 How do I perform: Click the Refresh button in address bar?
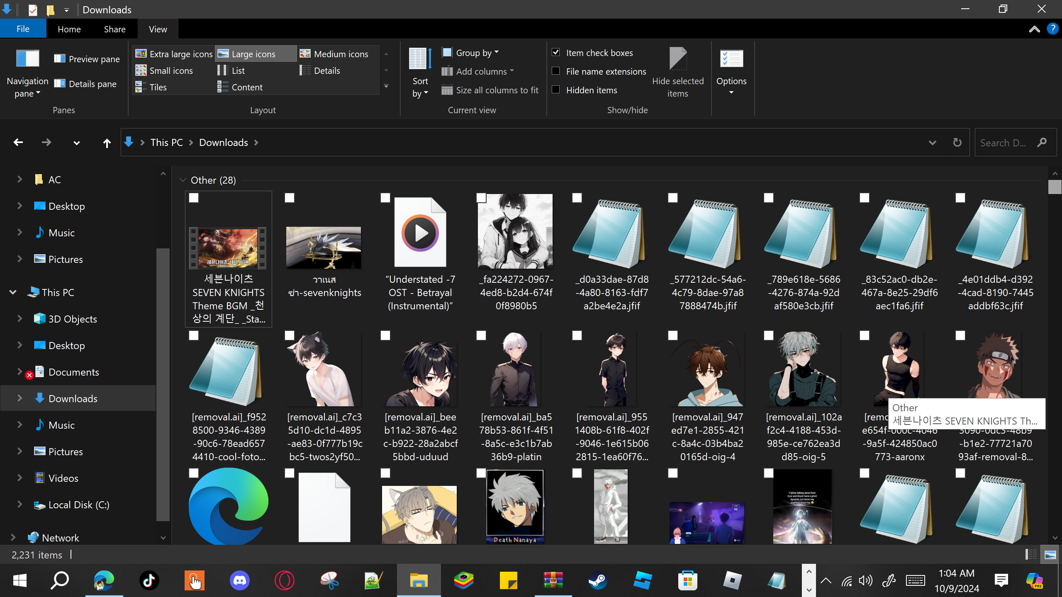pos(957,143)
